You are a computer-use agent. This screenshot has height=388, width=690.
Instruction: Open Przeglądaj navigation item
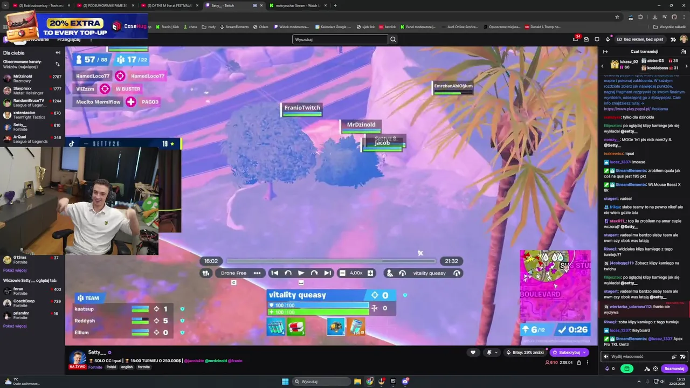pyautogui.click(x=68, y=39)
